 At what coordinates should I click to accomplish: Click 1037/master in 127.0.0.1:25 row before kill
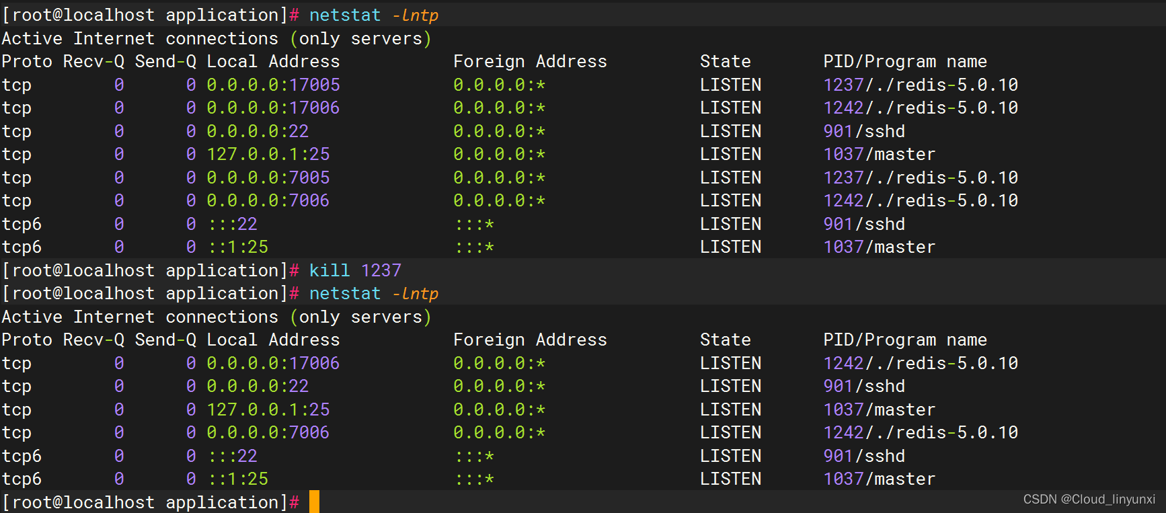[880, 154]
